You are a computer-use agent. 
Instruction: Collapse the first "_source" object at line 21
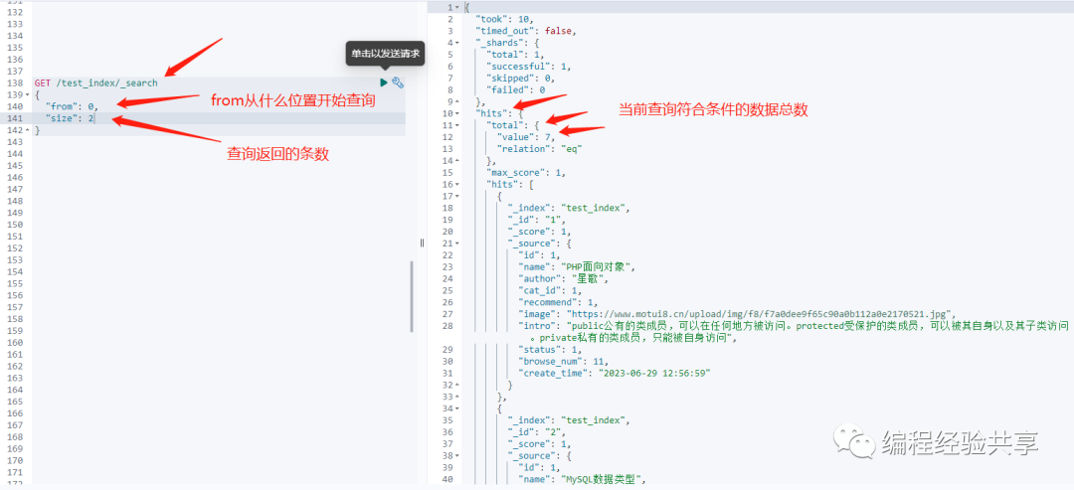click(x=457, y=243)
